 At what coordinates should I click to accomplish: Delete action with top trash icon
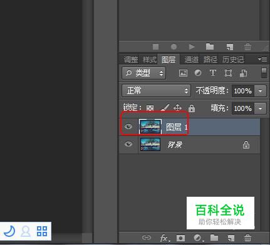[x=247, y=46]
